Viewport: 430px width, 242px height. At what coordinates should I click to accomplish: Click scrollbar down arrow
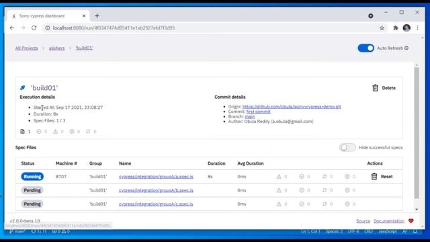point(417,209)
